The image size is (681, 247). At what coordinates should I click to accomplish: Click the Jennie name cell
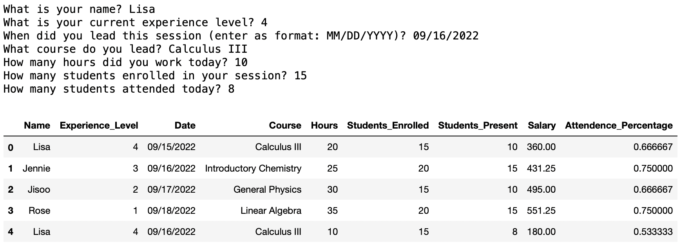36,168
